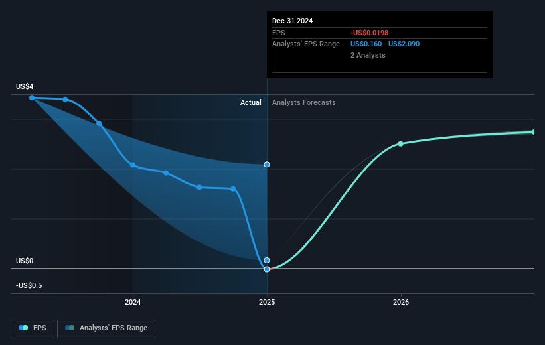Viewport: 545px width, 345px height.
Task: Click the Analysts' EPS Range tooltip row label
Action: pos(306,44)
